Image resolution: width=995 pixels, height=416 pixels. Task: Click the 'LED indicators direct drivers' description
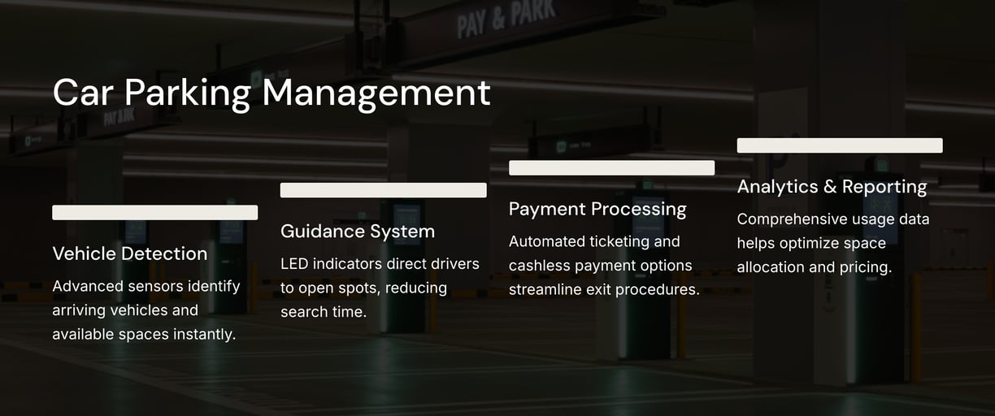click(380, 288)
